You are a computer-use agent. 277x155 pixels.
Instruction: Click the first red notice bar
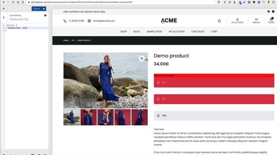point(214,82)
